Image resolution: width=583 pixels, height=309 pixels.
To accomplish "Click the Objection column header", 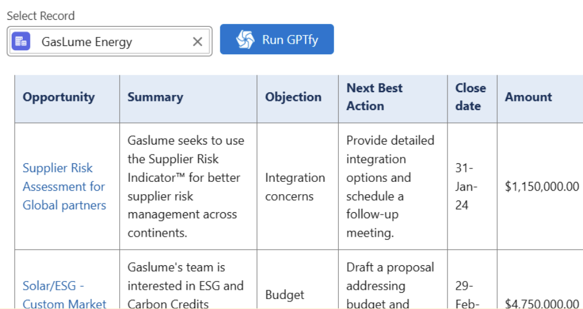I will (x=293, y=97).
